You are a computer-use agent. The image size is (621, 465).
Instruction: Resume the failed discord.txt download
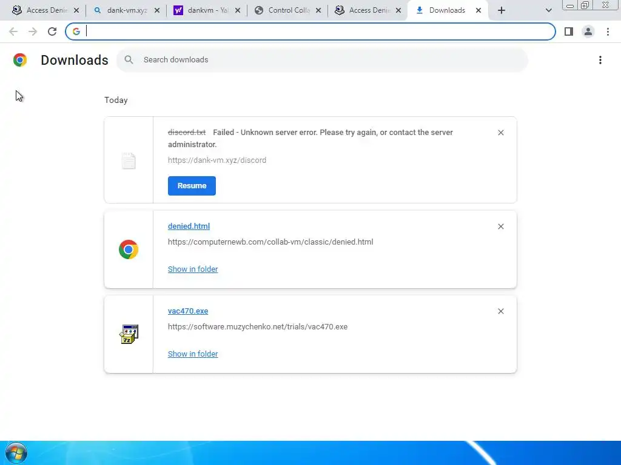pyautogui.click(x=192, y=186)
